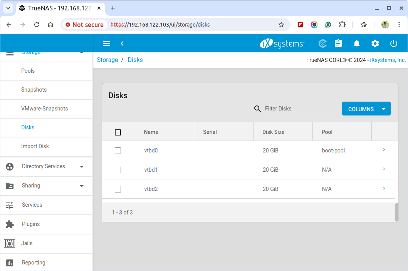Open a new browser tab
Viewport: 408px width, 271px height.
click(112, 8)
